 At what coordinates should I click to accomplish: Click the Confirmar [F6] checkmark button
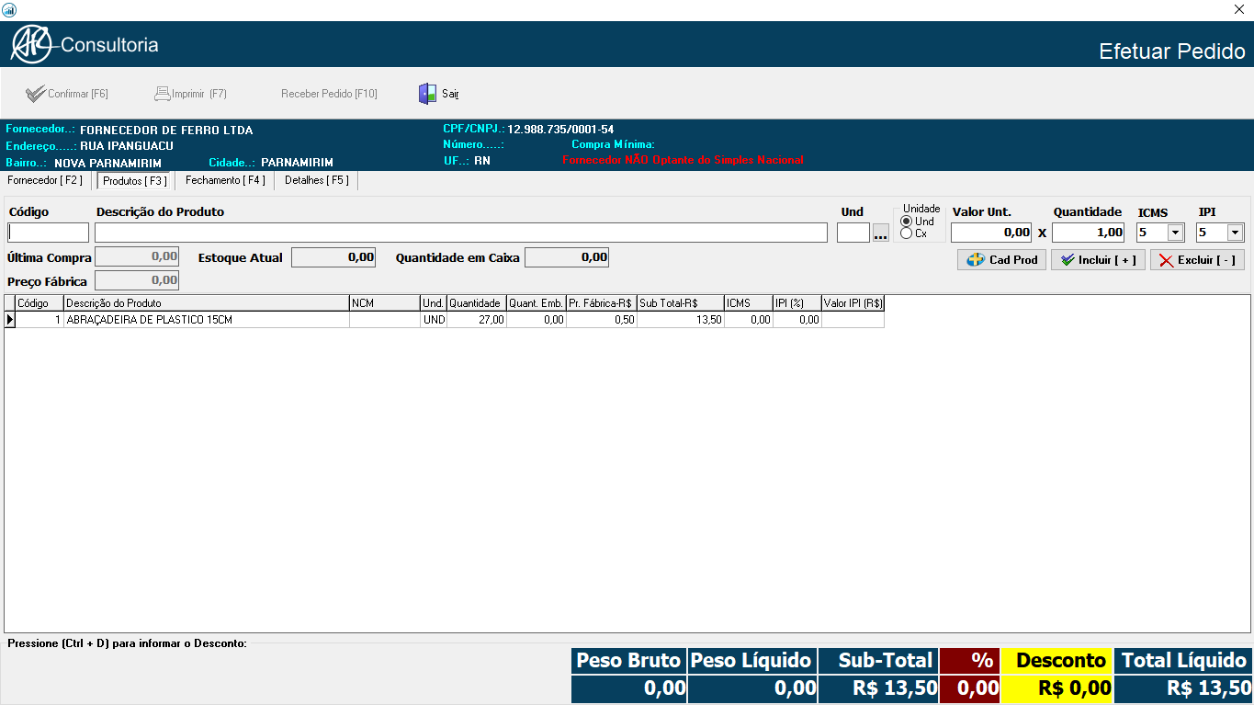point(67,94)
